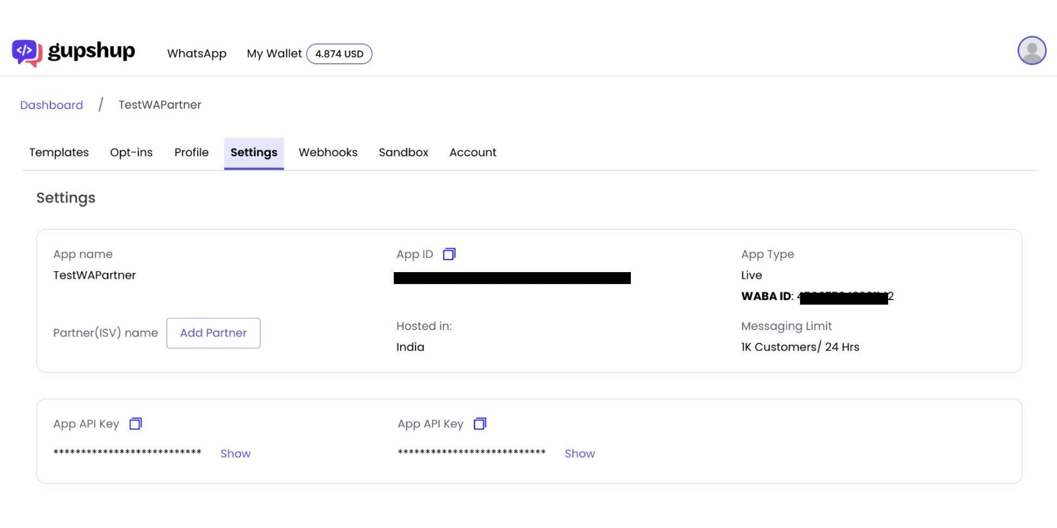
Task: Click the gupshup logo
Action: [74, 52]
